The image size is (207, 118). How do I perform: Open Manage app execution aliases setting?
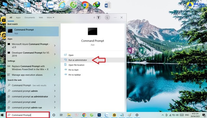(27, 75)
